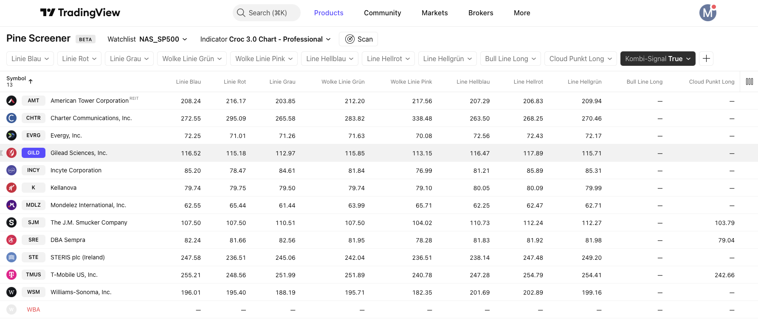Screen dimensions: 758x329
Task: Click the Charter Communications logo icon
Action: point(11,118)
